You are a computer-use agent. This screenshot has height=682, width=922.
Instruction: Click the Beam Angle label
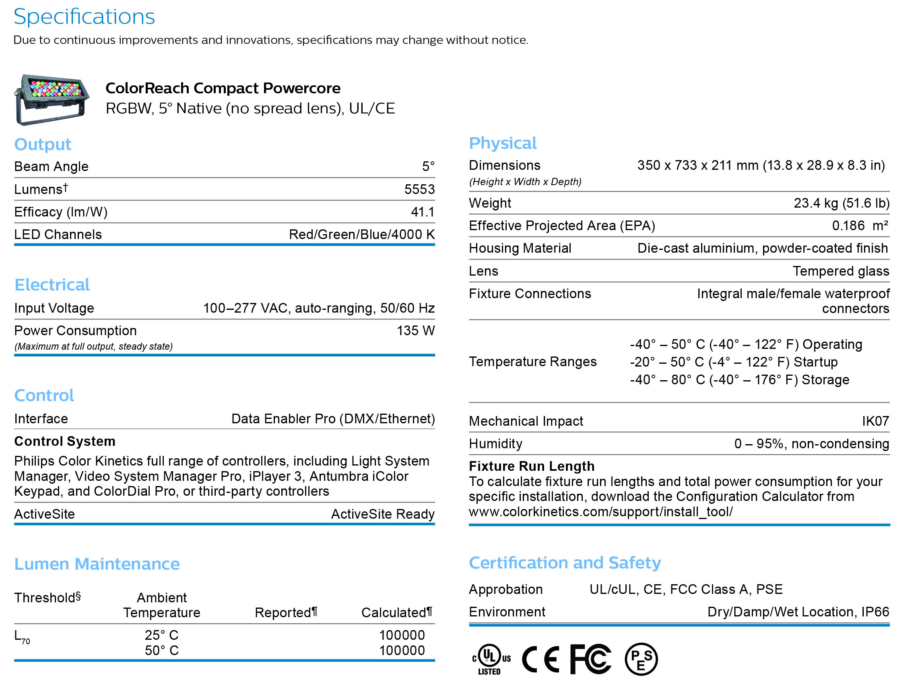pos(51,166)
